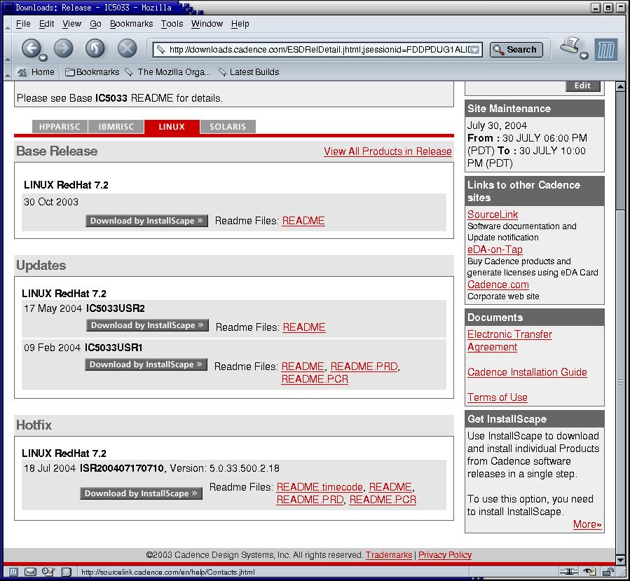Click inside the URL address field
This screenshot has width=630, height=581.
tap(319, 50)
